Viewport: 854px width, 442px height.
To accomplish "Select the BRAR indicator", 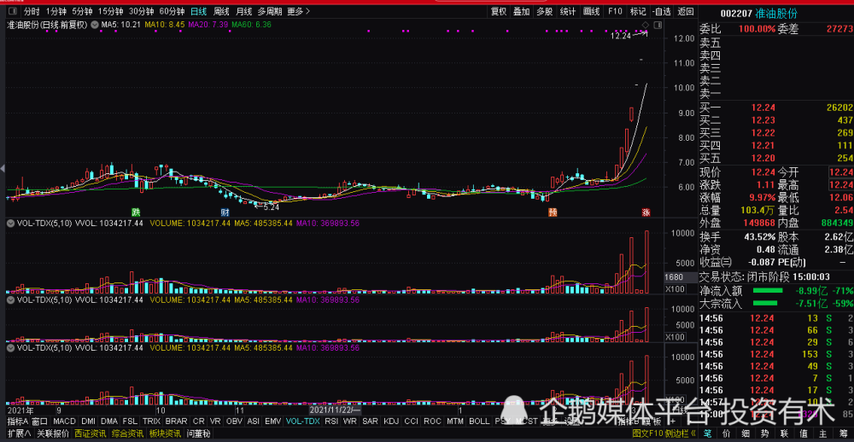I will click(176, 422).
